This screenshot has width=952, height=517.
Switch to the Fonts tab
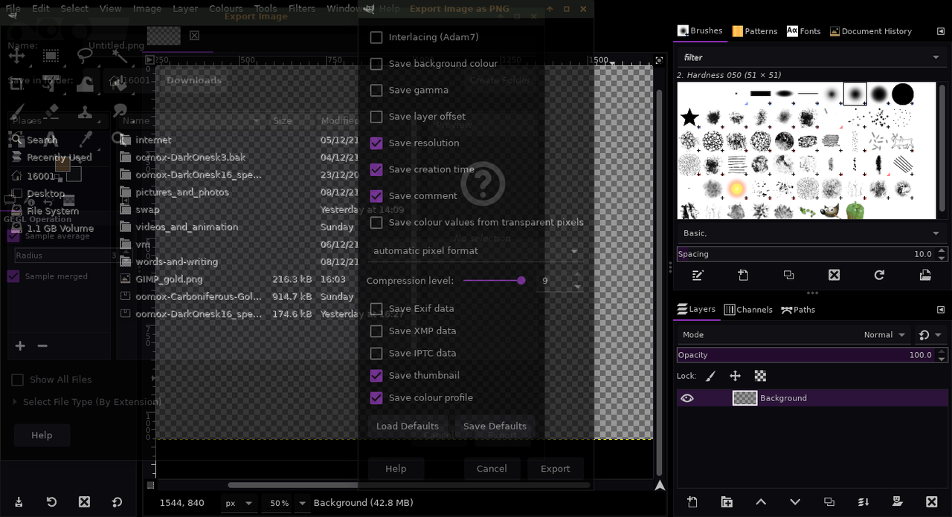point(803,31)
